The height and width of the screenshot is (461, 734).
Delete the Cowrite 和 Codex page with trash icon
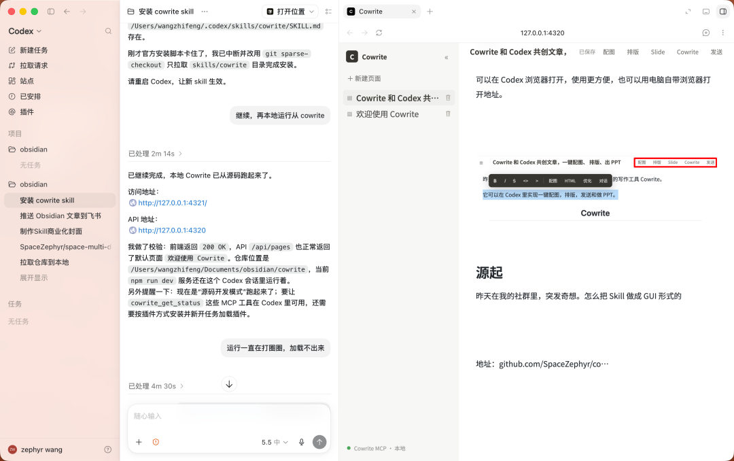448,98
